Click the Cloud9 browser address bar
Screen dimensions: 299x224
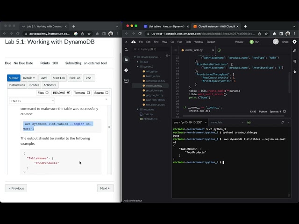tap(203, 34)
